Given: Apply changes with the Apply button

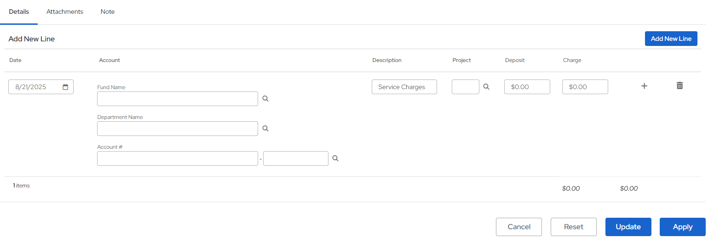Looking at the screenshot, I should (683, 227).
